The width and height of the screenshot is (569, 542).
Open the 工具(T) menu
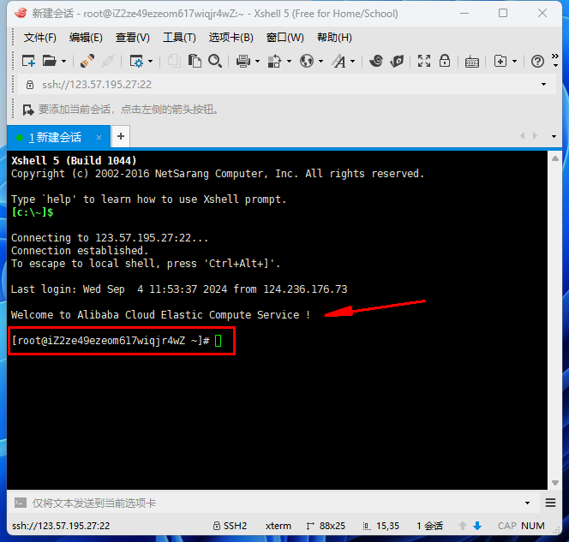[x=179, y=38]
